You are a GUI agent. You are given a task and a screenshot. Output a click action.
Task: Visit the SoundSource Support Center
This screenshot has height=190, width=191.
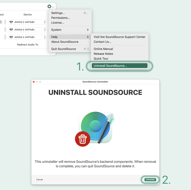point(119,37)
